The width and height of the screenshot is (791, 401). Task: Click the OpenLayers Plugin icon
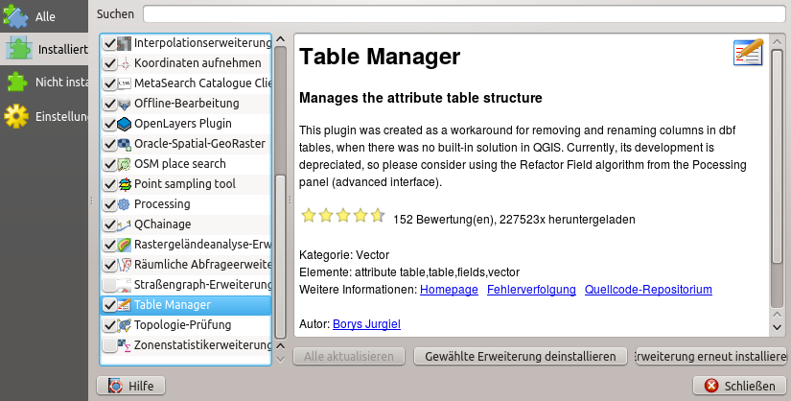click(x=125, y=124)
